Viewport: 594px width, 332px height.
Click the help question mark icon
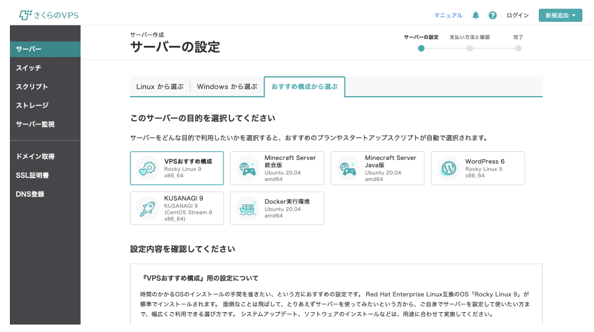click(x=493, y=15)
